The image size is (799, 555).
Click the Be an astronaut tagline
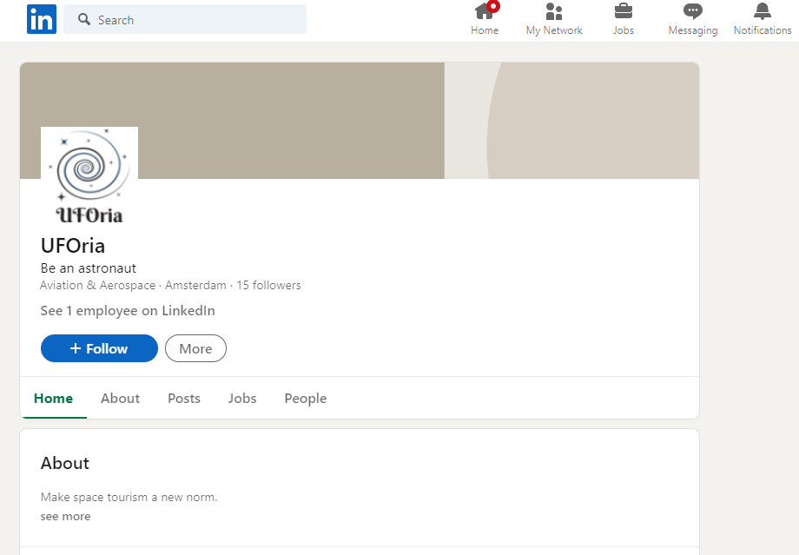(89, 268)
